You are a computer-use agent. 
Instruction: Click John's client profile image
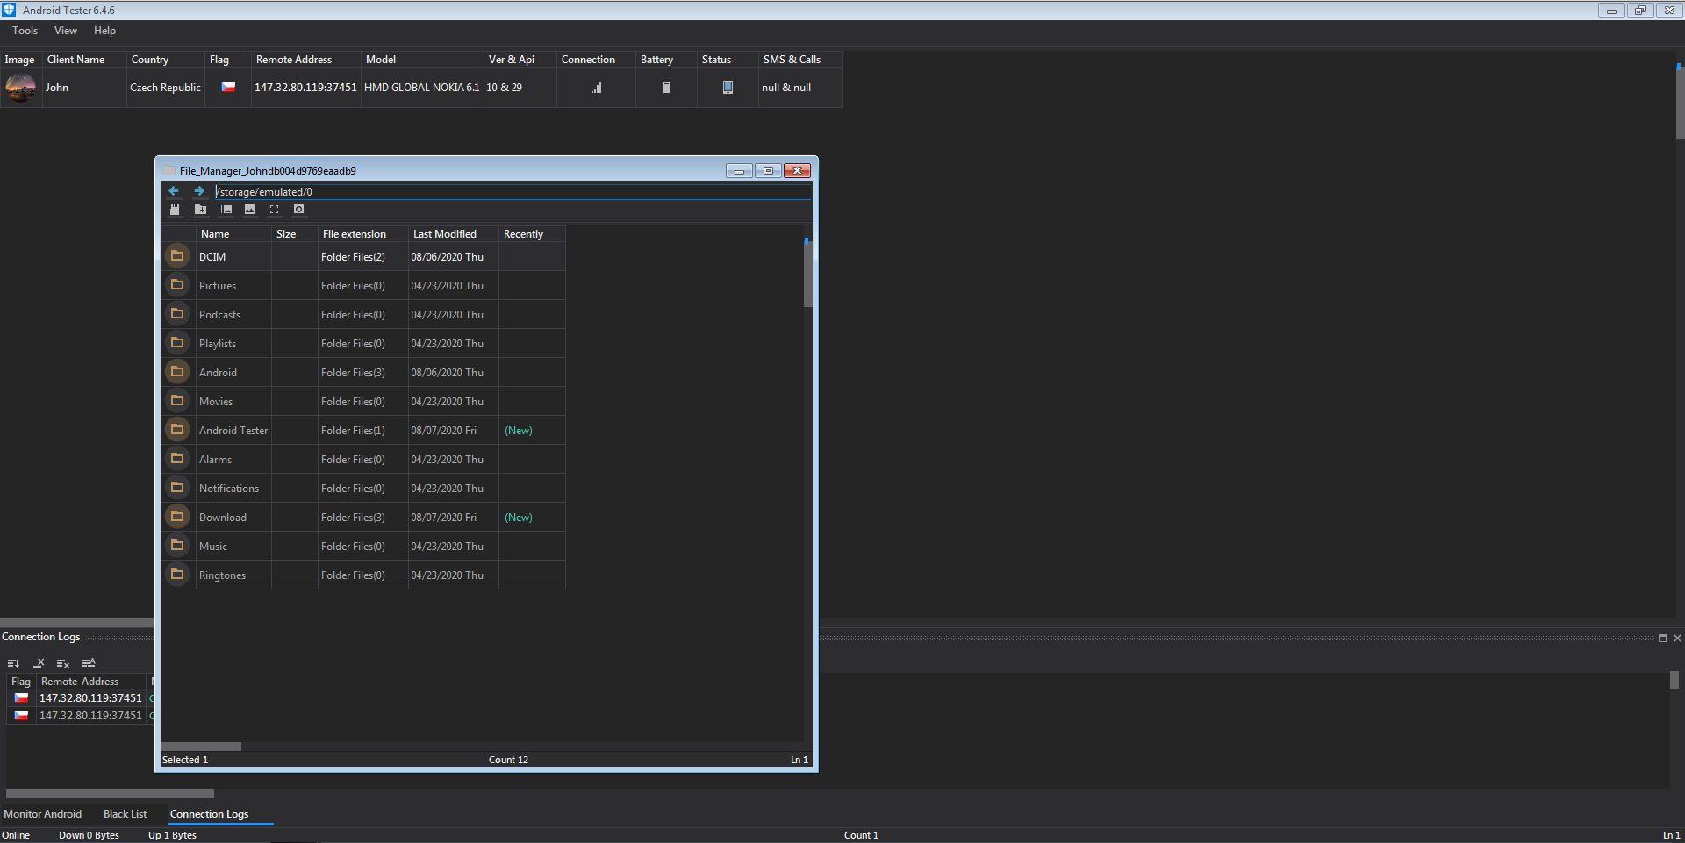[20, 88]
